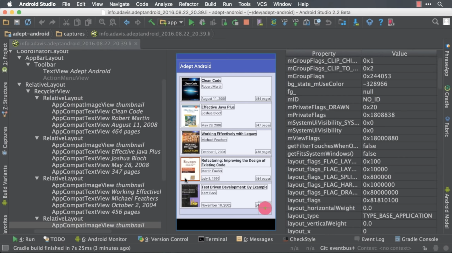Collapse RelativeLayout node containing Effective Java Plus

click(x=37, y=138)
